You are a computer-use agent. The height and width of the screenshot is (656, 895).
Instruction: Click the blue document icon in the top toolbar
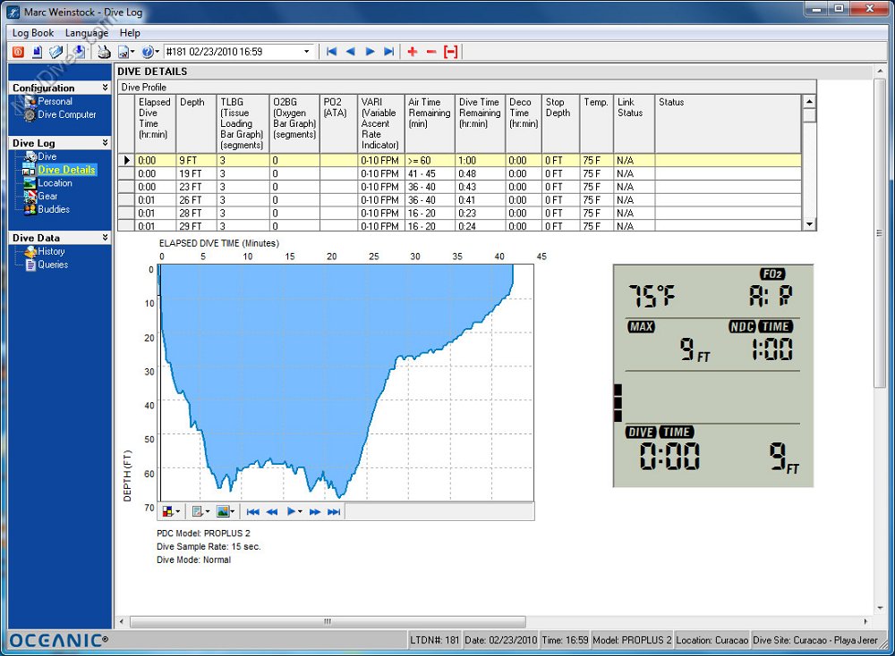[x=37, y=52]
